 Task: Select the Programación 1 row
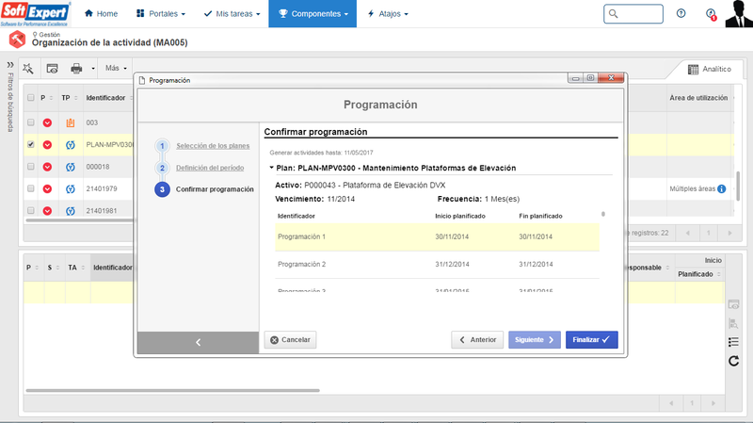pyautogui.click(x=437, y=236)
